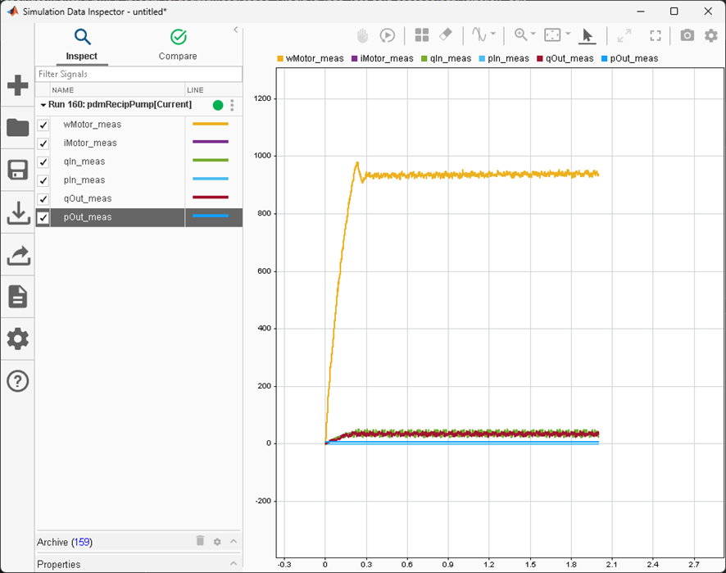
Task: Select the pOut_meas signal row
Action: pyautogui.click(x=139, y=217)
